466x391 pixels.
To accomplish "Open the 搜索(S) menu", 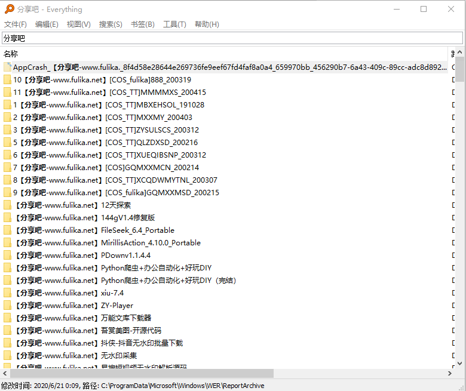I will pos(111,24).
